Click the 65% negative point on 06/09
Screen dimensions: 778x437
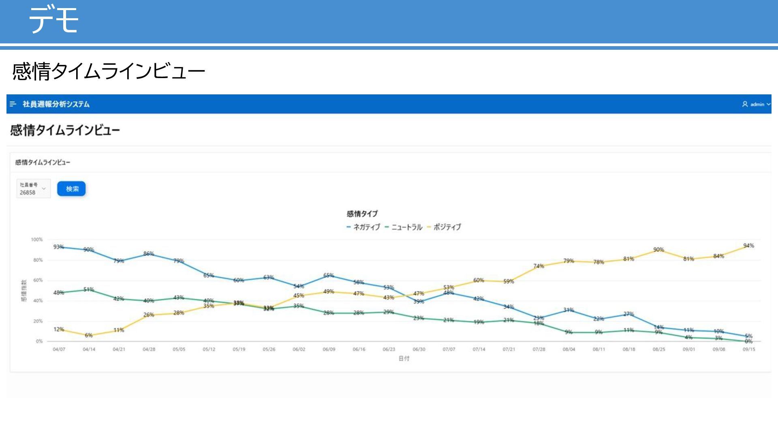(329, 276)
